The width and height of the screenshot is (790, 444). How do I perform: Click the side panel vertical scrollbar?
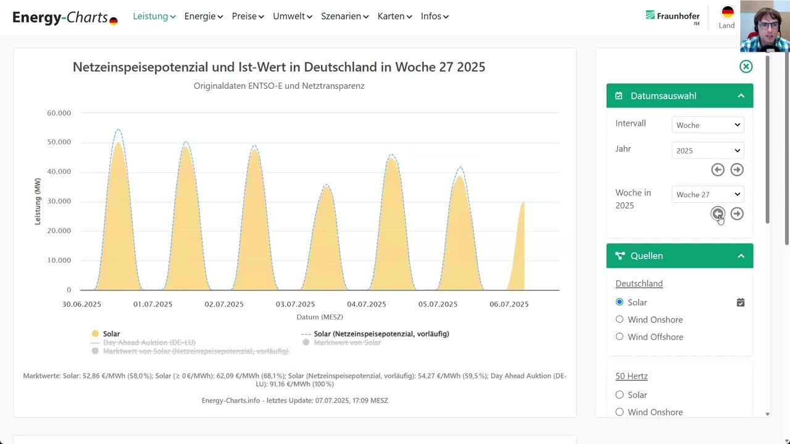click(x=767, y=139)
